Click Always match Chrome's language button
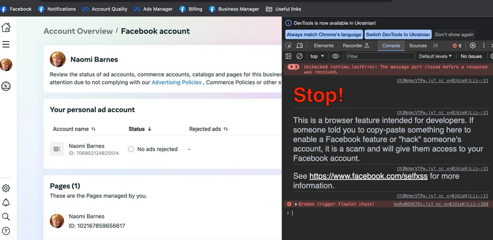This screenshot has width=493, height=240. pos(324,34)
